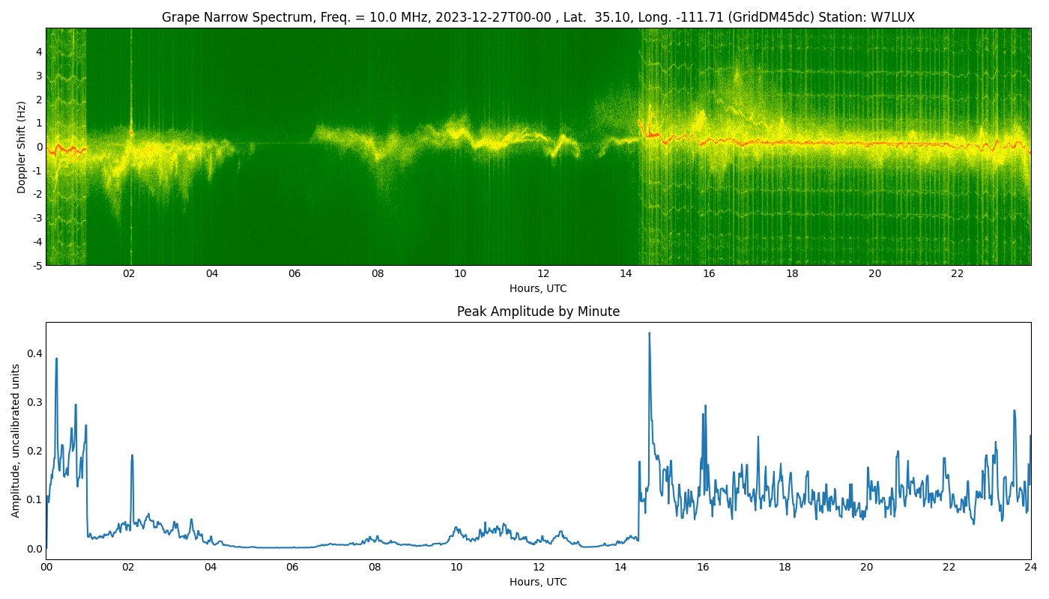Click the spectrogram hour tick '02'
This screenshot has height=599, width=1049.
pos(129,274)
